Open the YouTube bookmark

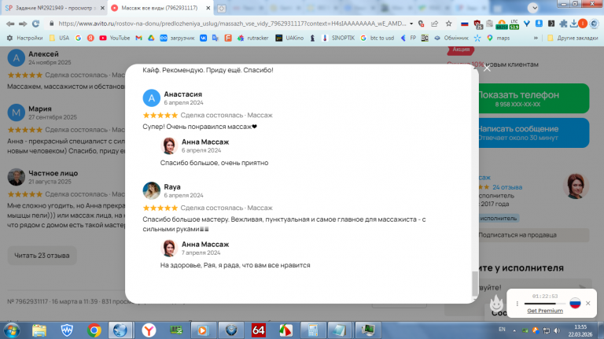pyautogui.click(x=115, y=38)
